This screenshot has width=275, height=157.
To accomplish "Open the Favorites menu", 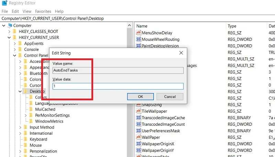I will click(x=43, y=11).
